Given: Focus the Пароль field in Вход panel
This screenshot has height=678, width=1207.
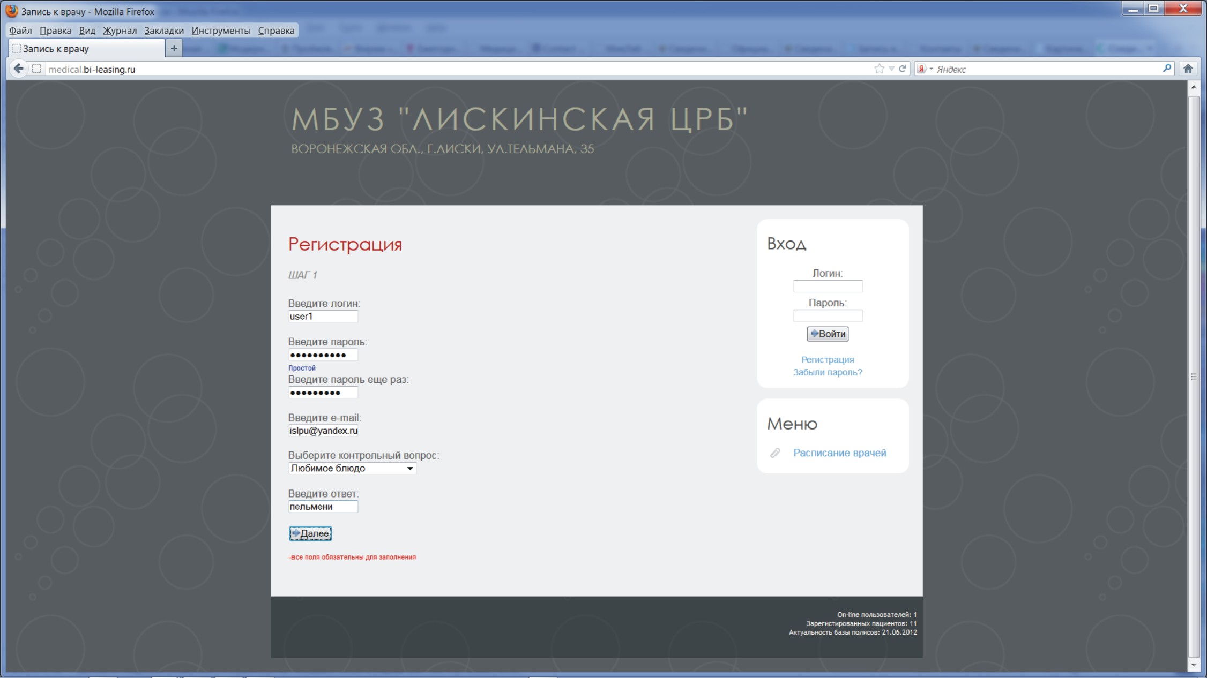Looking at the screenshot, I should (x=828, y=316).
